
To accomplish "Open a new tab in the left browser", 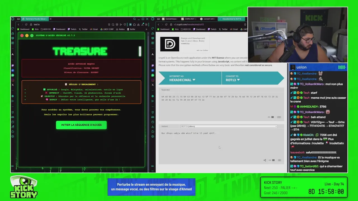I will (x=51, y=19).
